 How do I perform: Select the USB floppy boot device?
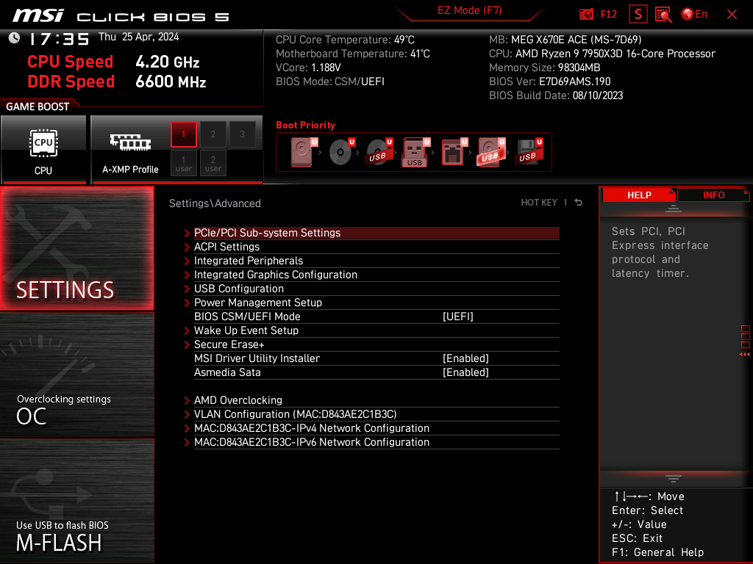529,152
